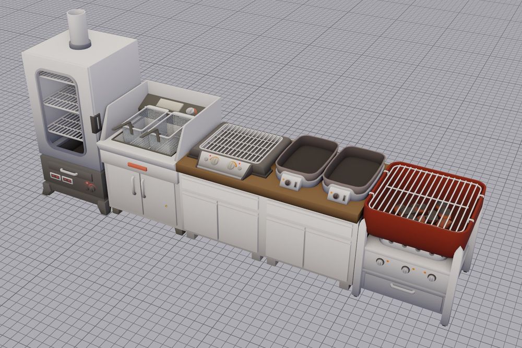Viewport: 522px width, 348px height.
Task: Click the middle knob on the charcoal grill stand
Action: [x=405, y=269]
